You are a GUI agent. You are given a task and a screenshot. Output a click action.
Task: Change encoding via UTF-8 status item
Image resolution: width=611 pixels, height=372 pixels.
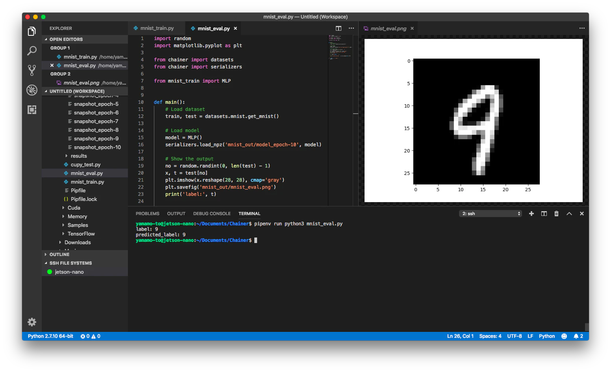[515, 336]
